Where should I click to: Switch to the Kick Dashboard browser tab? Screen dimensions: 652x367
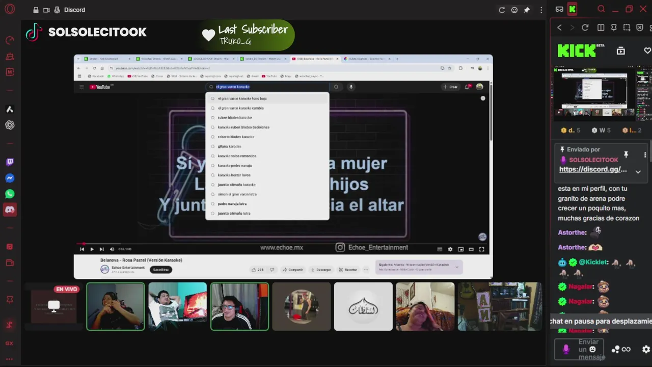coord(107,59)
